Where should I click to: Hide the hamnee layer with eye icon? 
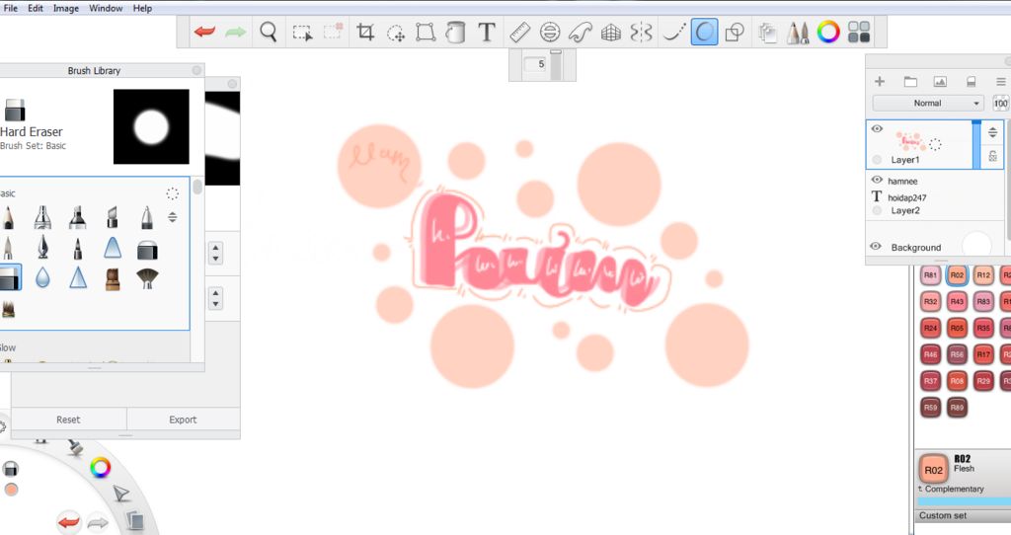pyautogui.click(x=877, y=180)
